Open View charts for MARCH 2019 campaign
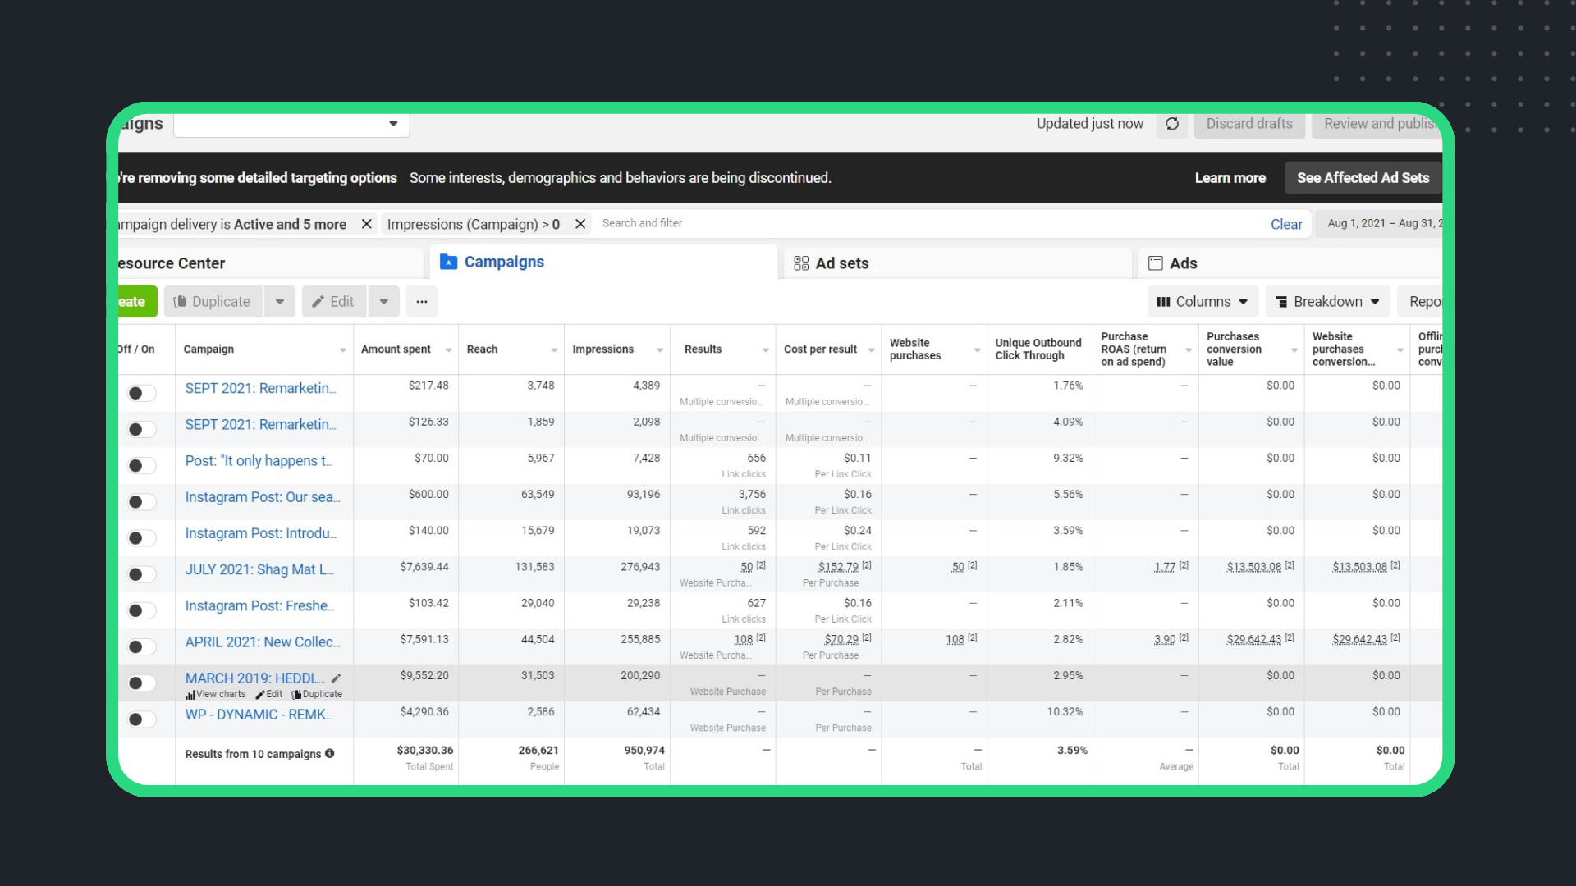 pyautogui.click(x=217, y=694)
